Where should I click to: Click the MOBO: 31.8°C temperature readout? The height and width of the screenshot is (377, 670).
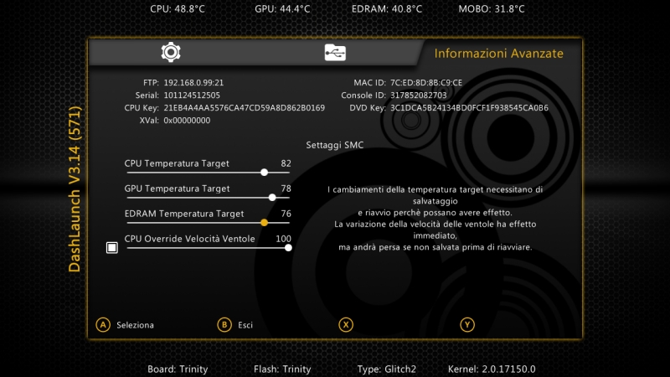coord(492,9)
